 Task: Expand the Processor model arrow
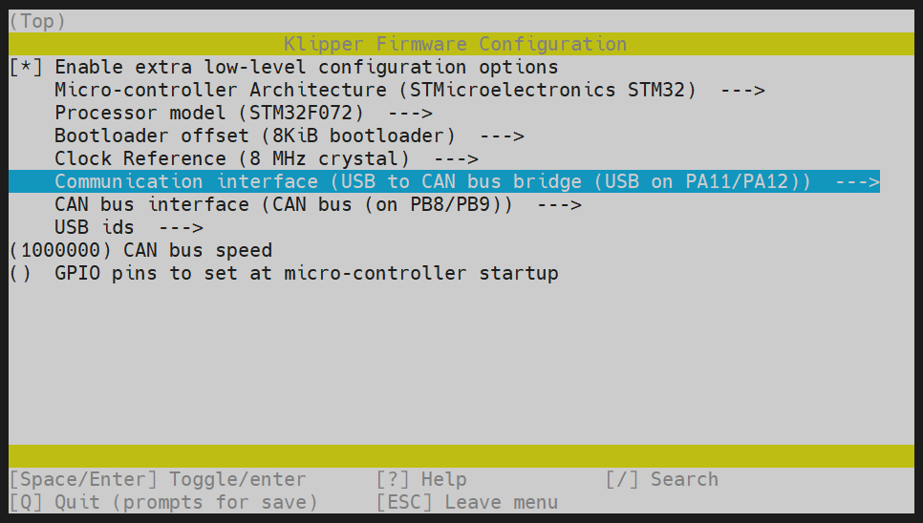click(411, 114)
